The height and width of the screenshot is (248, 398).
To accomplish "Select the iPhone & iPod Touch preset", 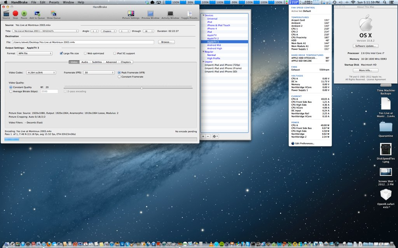I will point(218,25).
